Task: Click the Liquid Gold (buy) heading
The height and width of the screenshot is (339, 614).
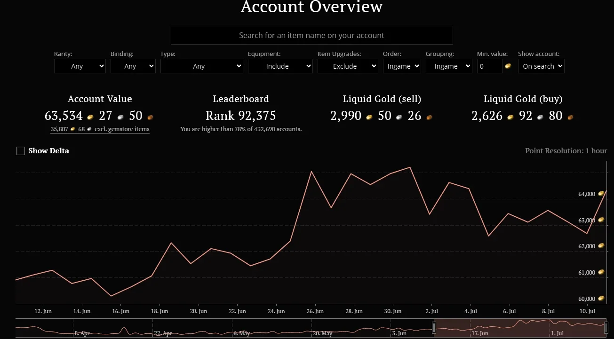Action: pyautogui.click(x=523, y=99)
